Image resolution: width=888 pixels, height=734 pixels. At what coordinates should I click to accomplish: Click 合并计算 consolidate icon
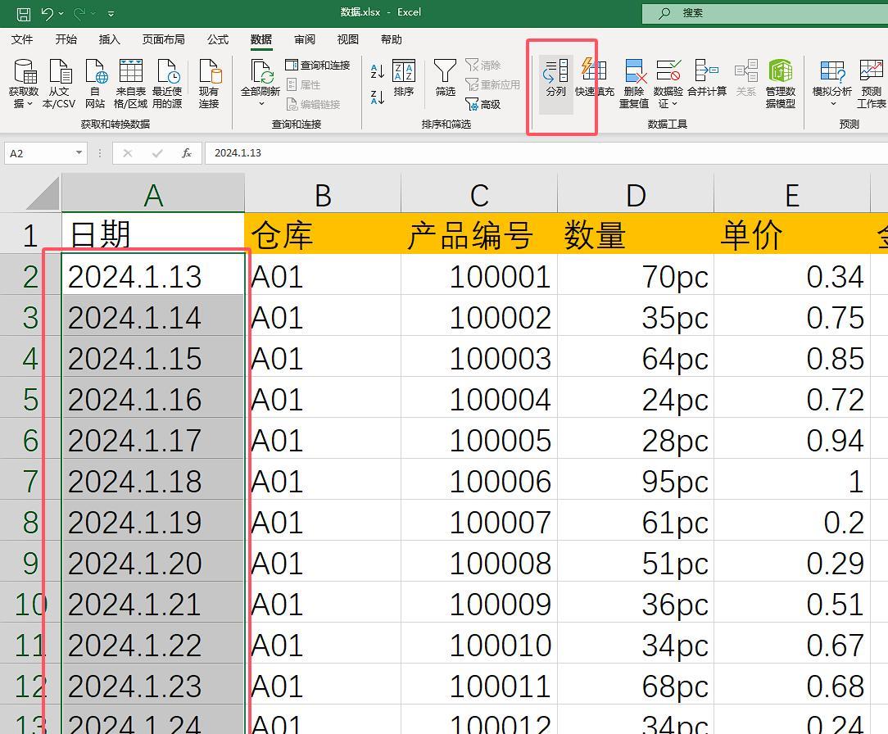707,71
